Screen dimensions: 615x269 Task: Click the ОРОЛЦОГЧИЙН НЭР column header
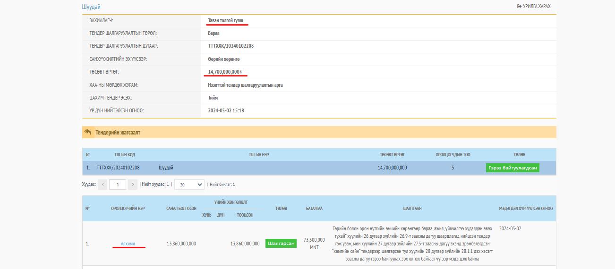click(128, 209)
